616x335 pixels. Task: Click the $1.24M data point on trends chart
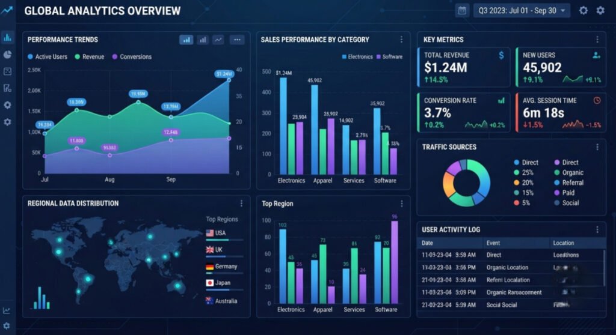coord(229,80)
